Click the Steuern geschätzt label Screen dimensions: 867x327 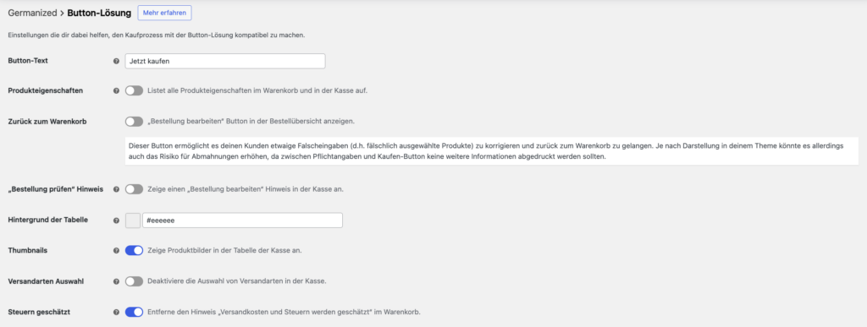39,312
